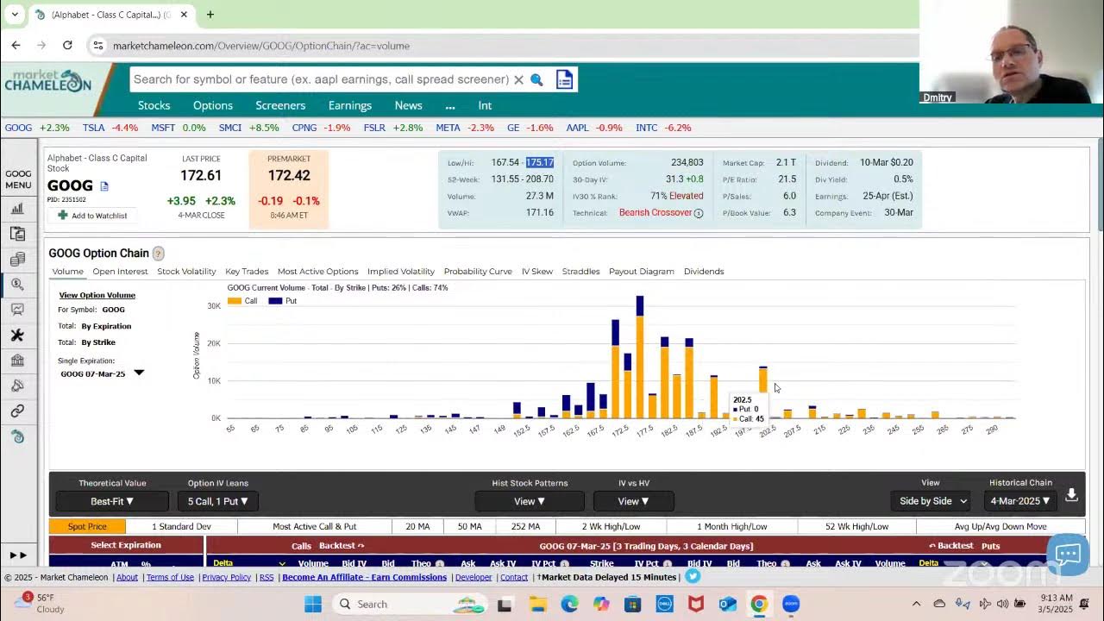1104x621 pixels.
Task: Click the help question mark by Option Chain
Action: coord(158,254)
